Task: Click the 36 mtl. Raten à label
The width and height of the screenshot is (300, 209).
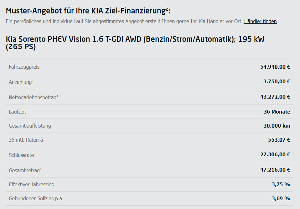Action: 26,140
